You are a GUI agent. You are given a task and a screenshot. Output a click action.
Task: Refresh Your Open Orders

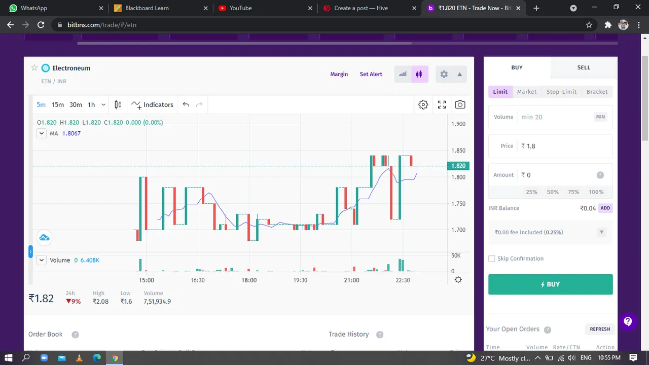click(600, 329)
